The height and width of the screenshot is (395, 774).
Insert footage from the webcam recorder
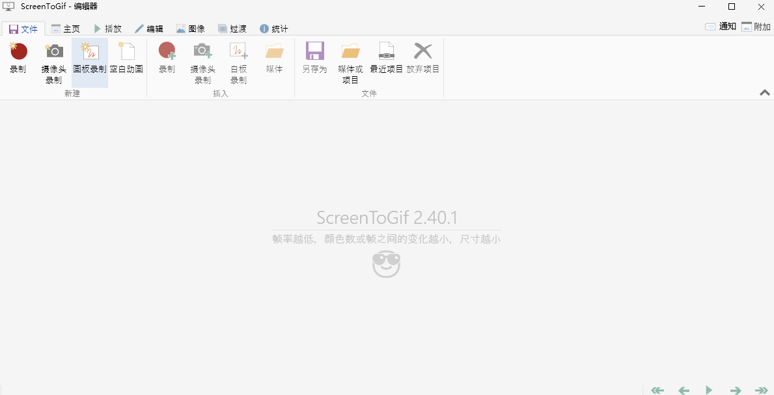pyautogui.click(x=202, y=62)
